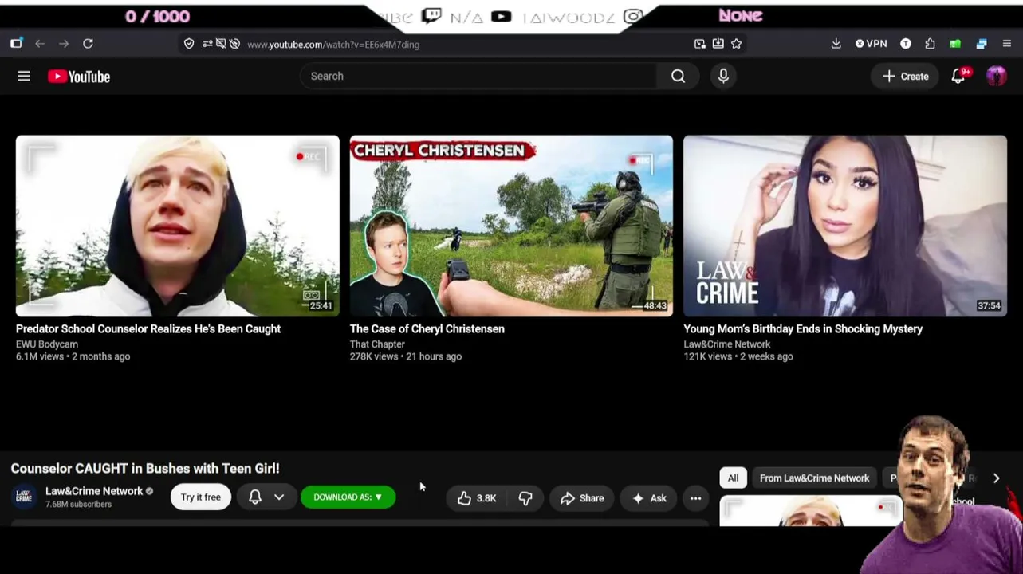Start voice search with the microphone
Viewport: 1023px width, 574px height.
[x=723, y=76]
